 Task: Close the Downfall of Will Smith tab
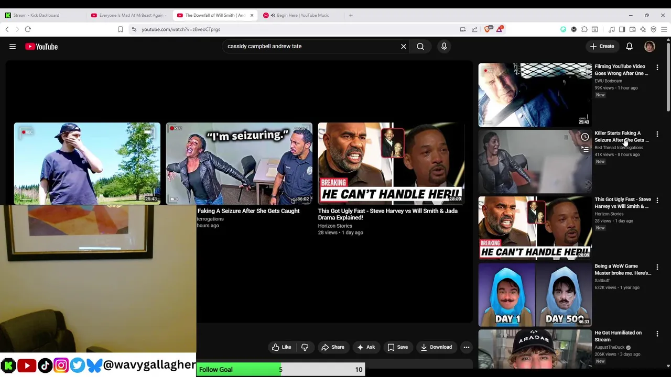pos(252,15)
